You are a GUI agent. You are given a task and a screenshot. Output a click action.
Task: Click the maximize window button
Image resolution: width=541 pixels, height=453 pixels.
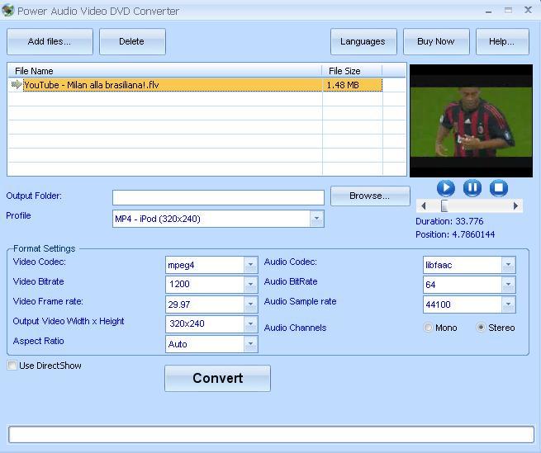coord(508,11)
